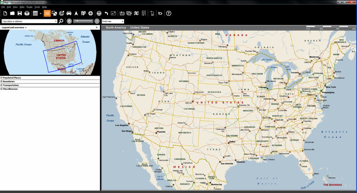Open the File menu
Screen dimensions: 357x193
3,7
